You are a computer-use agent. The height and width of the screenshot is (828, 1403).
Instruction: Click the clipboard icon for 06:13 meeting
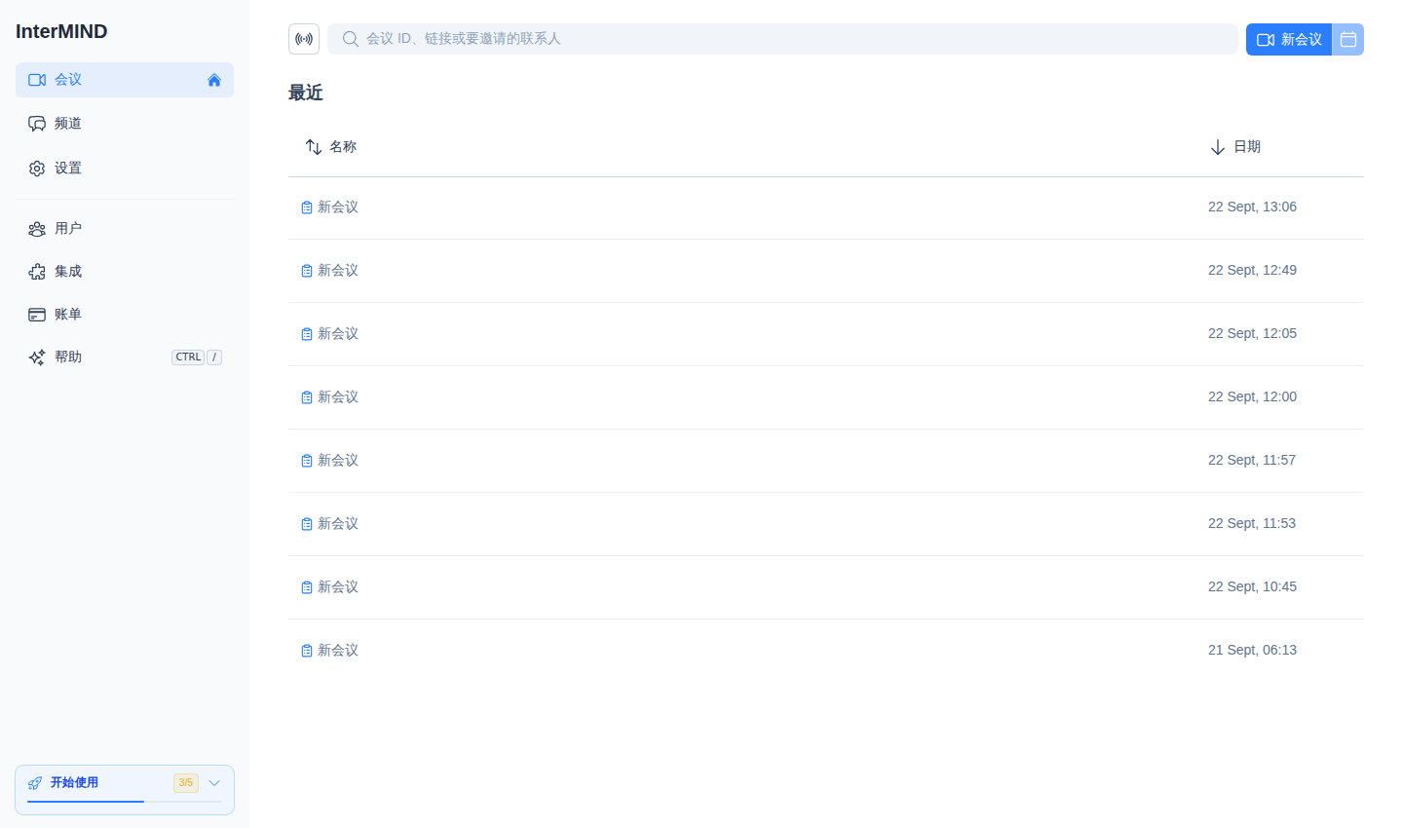307,651
